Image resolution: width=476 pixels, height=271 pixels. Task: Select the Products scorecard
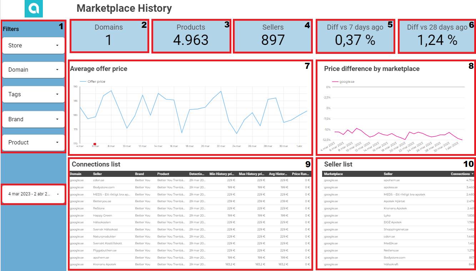point(191,36)
